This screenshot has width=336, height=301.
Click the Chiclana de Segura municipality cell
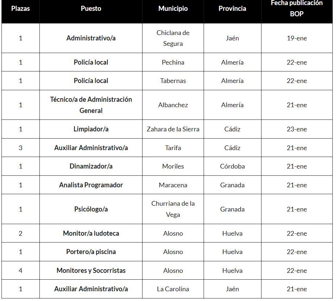coord(173,38)
